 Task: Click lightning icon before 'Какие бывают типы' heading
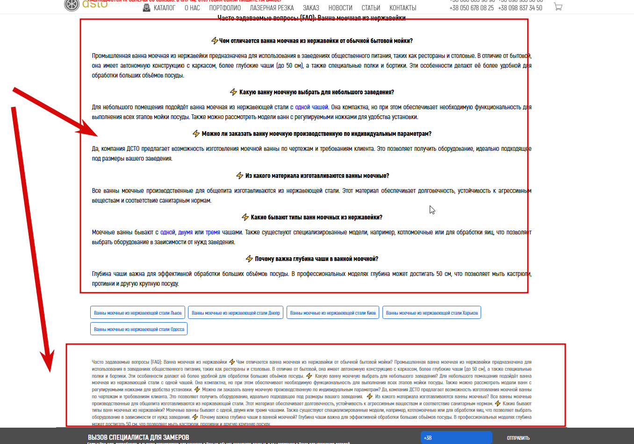tap(245, 217)
